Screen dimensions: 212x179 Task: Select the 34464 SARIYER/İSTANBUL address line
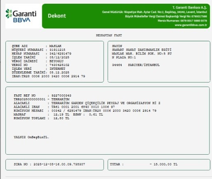point(136,65)
